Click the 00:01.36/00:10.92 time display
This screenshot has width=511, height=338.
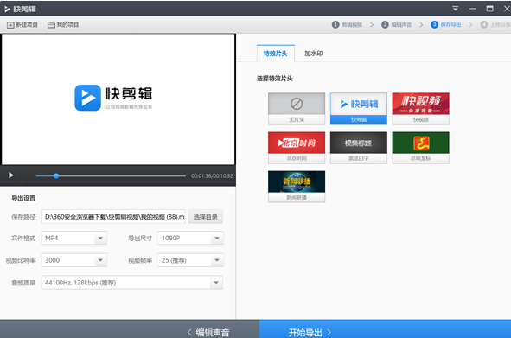[x=212, y=176]
